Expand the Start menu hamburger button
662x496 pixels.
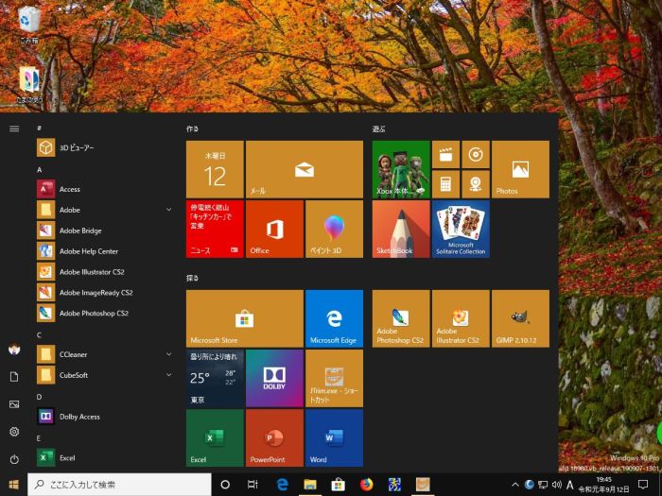click(x=14, y=128)
